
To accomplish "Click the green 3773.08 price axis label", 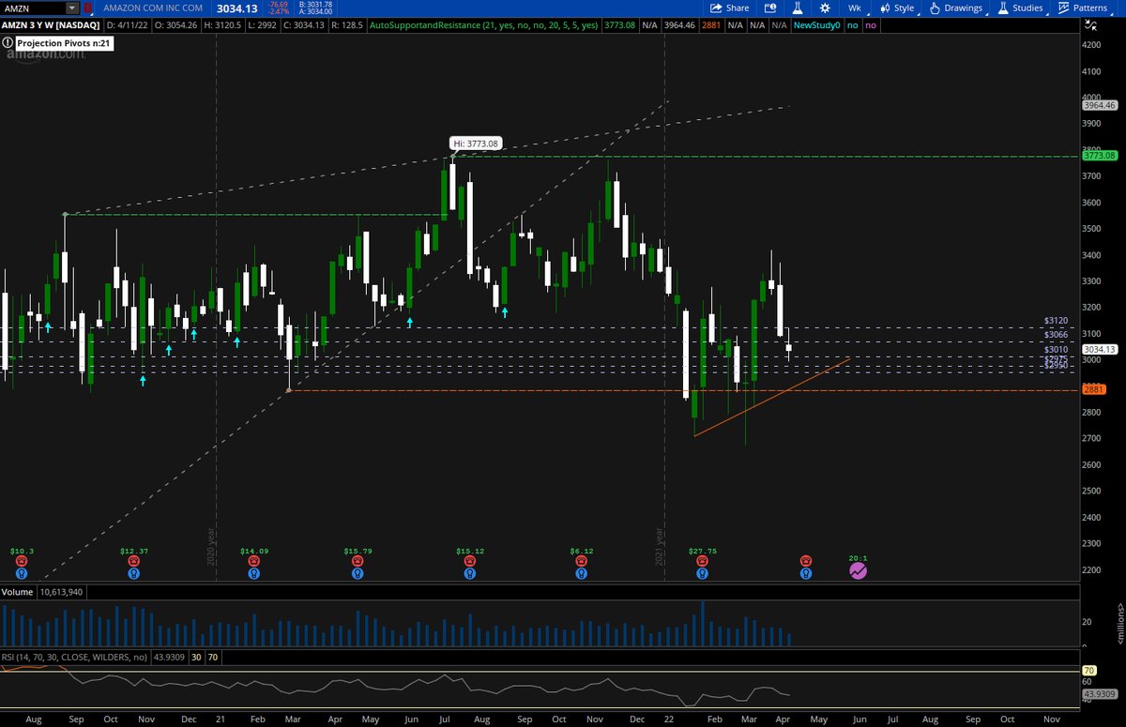I will click(1098, 155).
